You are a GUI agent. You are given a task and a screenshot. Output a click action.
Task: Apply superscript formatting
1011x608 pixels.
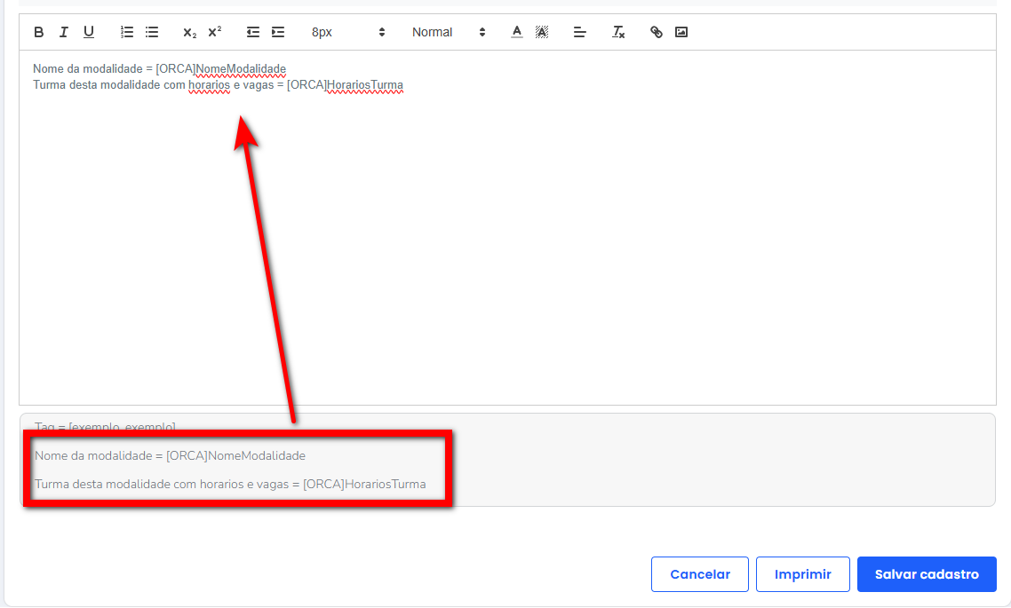[214, 32]
